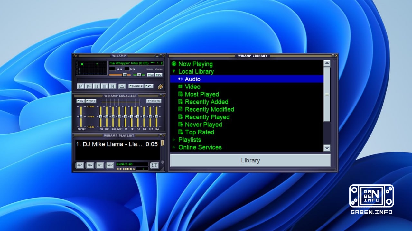Viewport: 412px width, 231px height.
Task: Open the playlist REM menu
Action: coord(90,165)
